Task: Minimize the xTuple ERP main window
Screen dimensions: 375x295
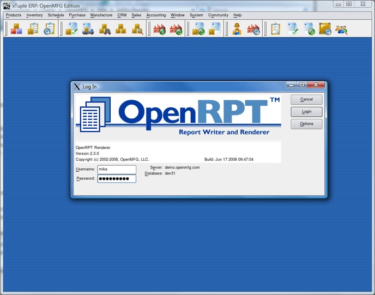Action: click(338, 4)
